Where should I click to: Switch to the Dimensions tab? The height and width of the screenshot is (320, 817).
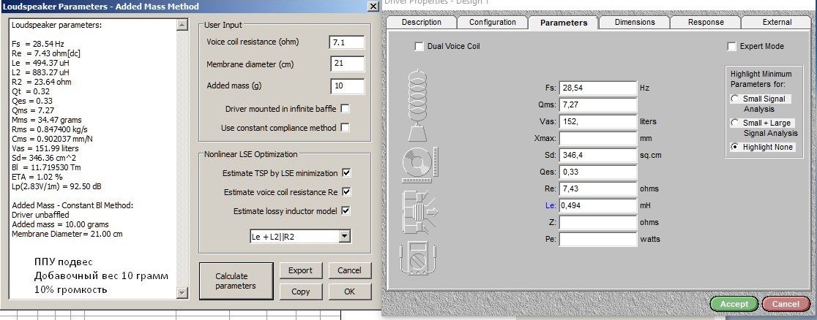[x=635, y=23]
